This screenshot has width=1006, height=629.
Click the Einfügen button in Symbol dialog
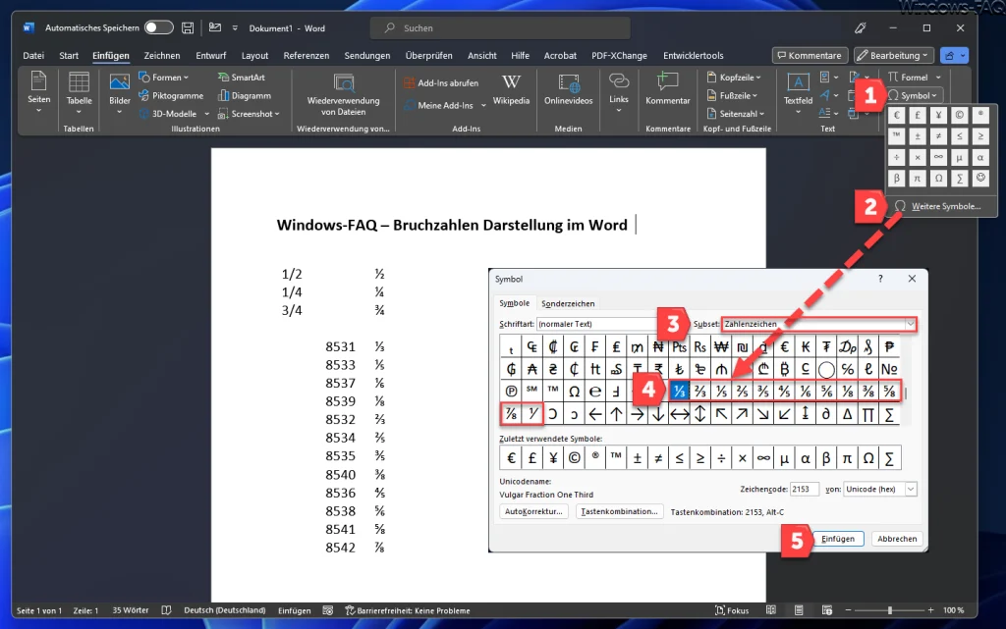(838, 539)
